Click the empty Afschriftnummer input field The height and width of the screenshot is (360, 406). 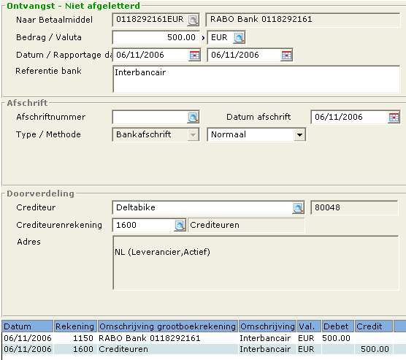tap(150, 118)
